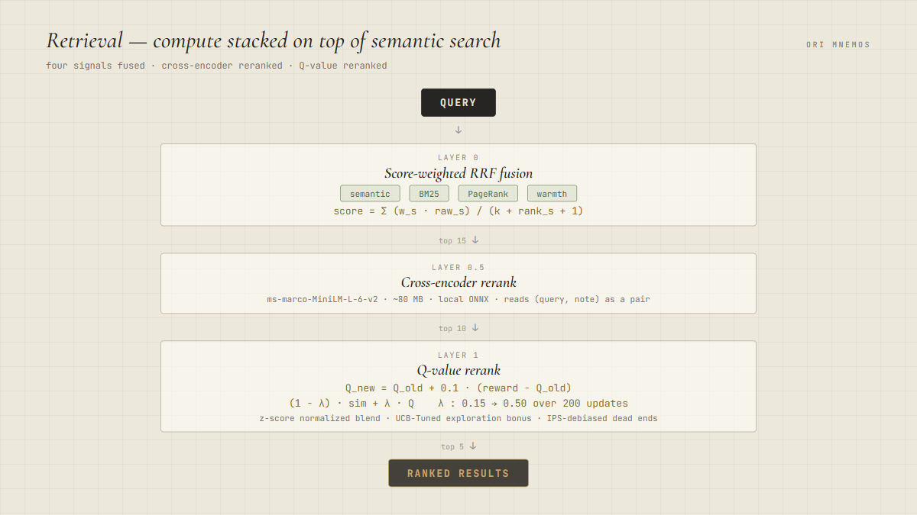The height and width of the screenshot is (515, 917).
Task: Click the QUERY box at the top
Action: (458, 103)
